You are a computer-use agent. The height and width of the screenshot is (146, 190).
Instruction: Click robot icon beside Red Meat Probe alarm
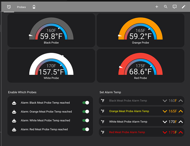coord(13,129)
